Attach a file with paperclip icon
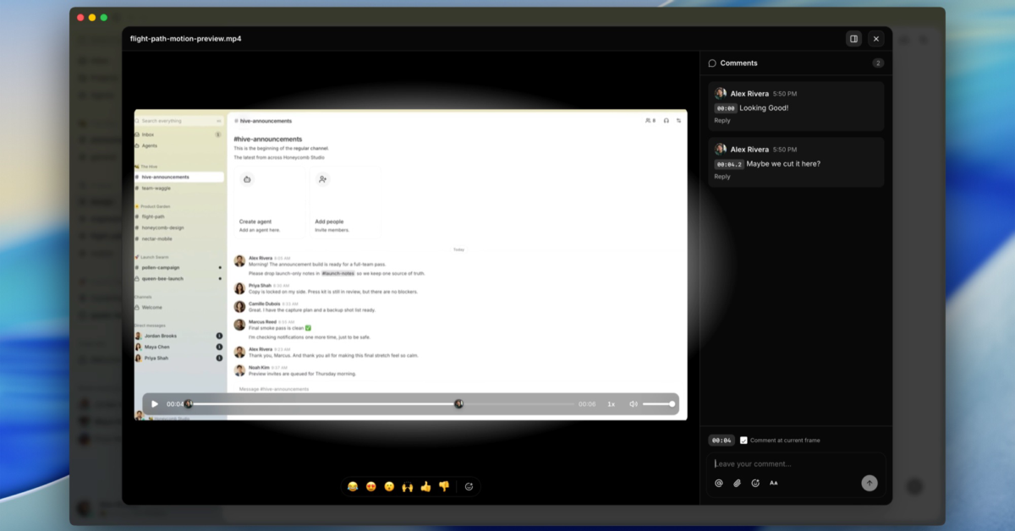1015x531 pixels. [x=737, y=483]
